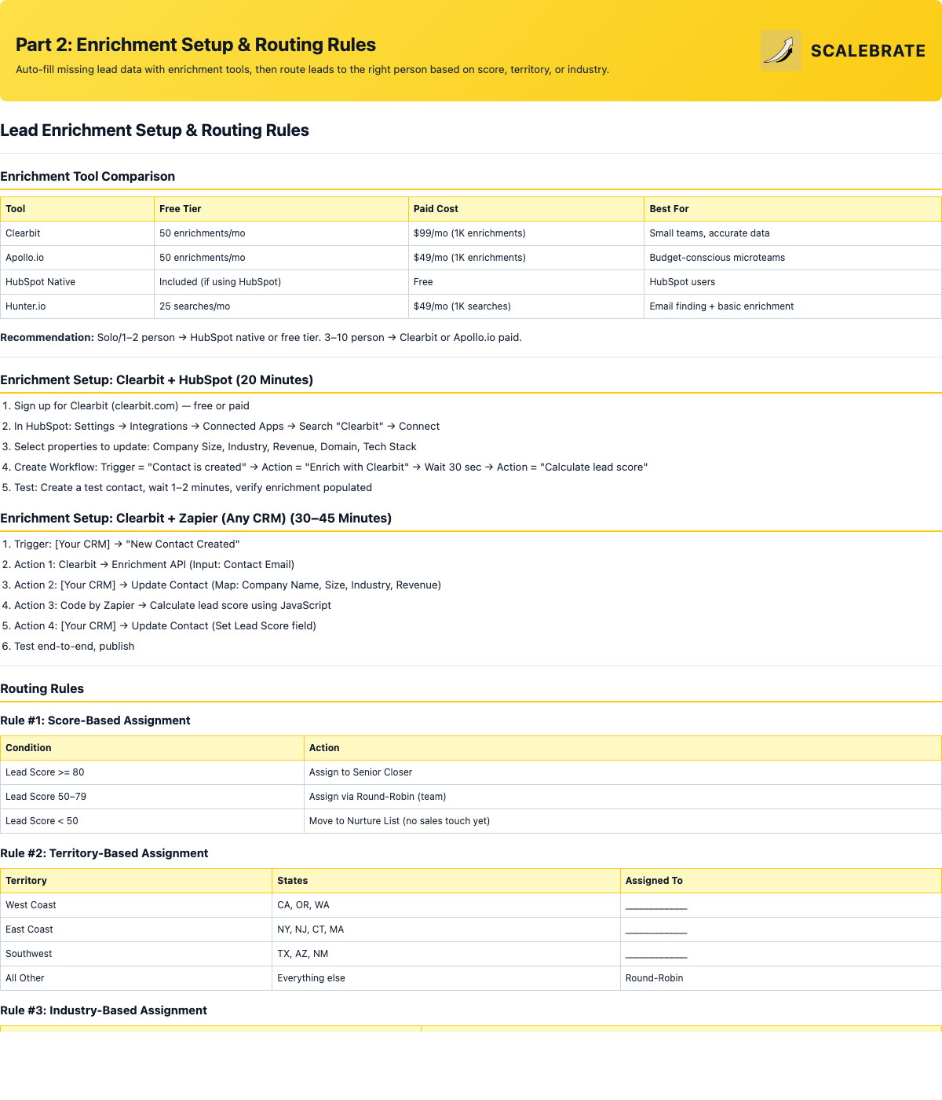Click the 'Lead Score < 50' cell
The image size is (942, 1100).
(x=152, y=821)
